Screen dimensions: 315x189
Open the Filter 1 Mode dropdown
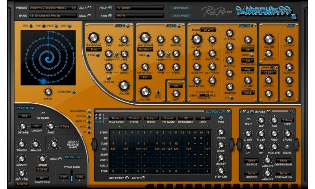tap(208, 30)
